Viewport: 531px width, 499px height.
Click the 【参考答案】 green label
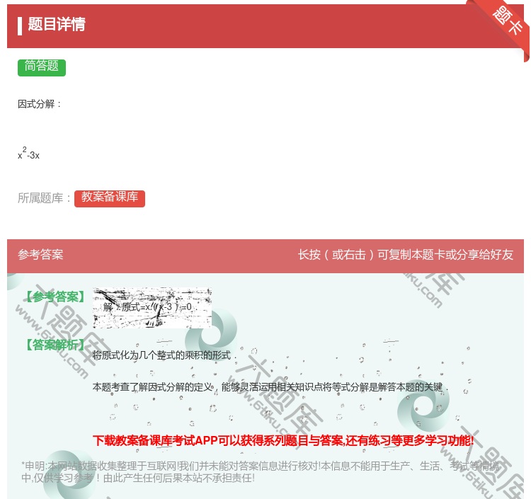55,297
